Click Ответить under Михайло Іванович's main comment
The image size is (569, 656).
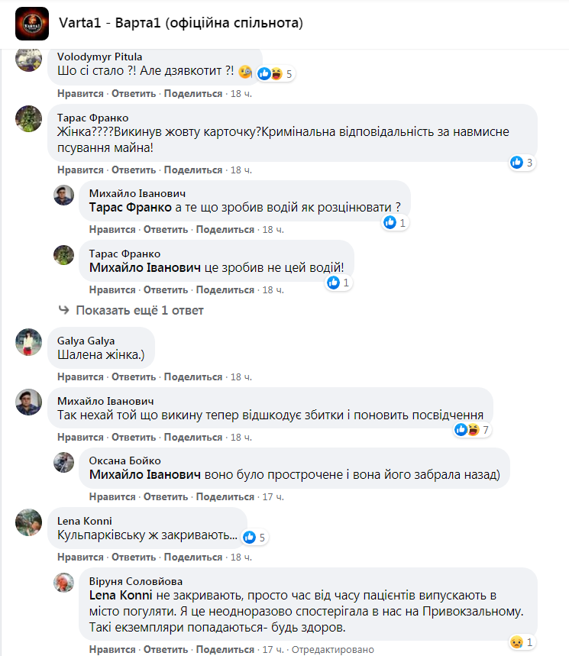(x=134, y=438)
